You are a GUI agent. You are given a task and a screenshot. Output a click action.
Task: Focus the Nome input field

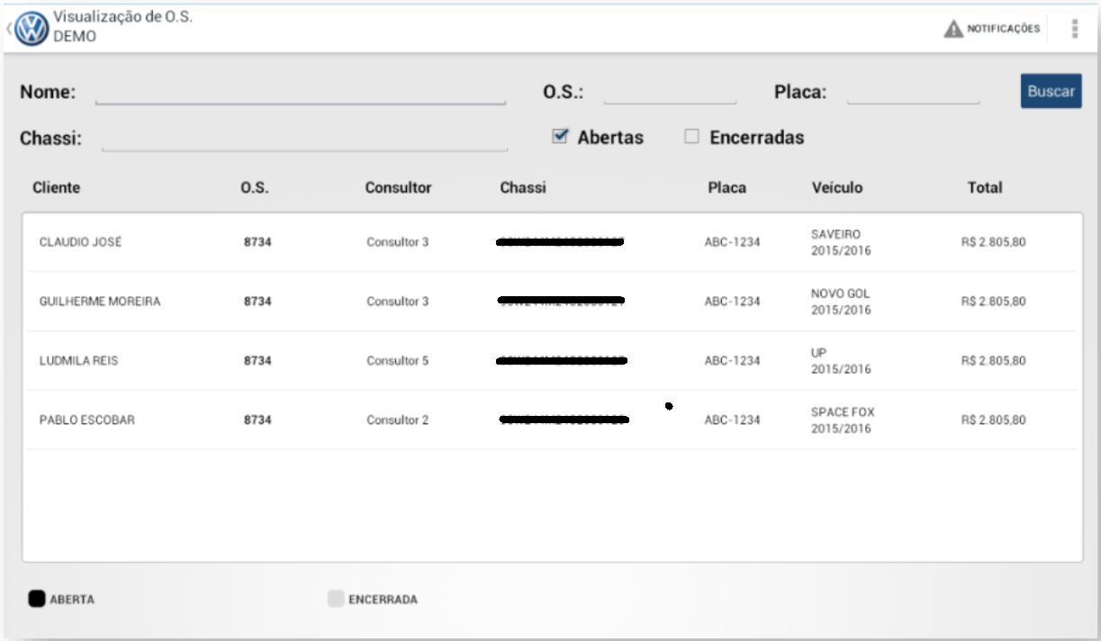[300, 93]
